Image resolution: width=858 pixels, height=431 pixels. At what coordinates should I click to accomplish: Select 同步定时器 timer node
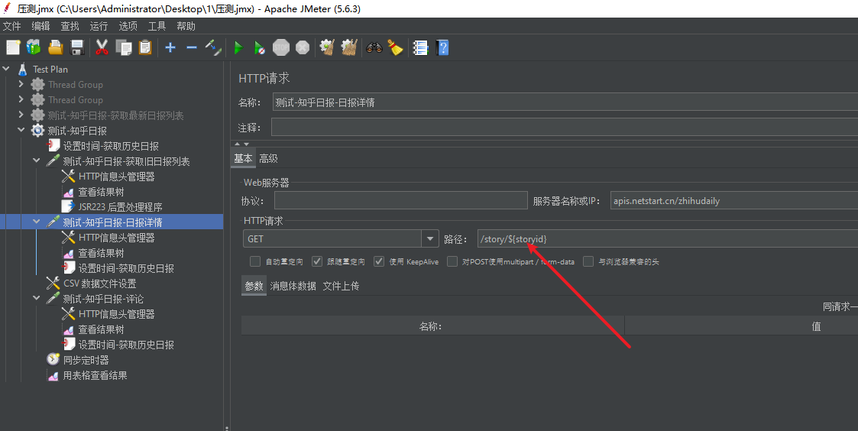(86, 360)
